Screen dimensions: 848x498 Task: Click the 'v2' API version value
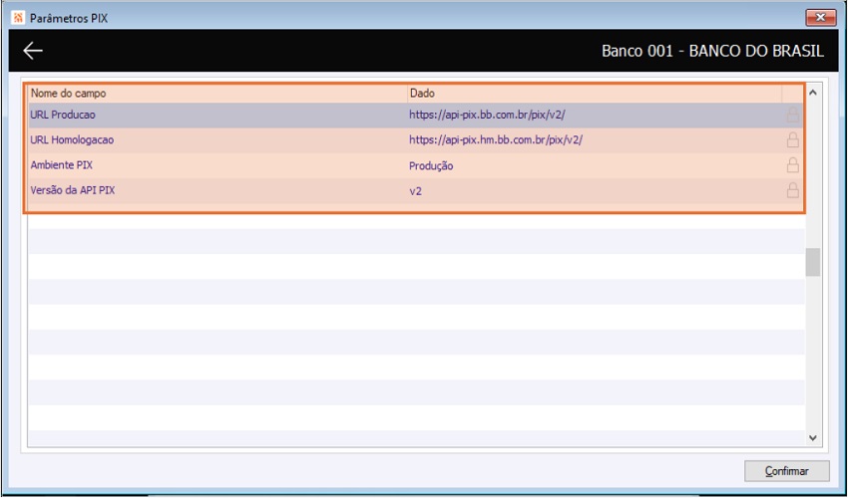[415, 191]
